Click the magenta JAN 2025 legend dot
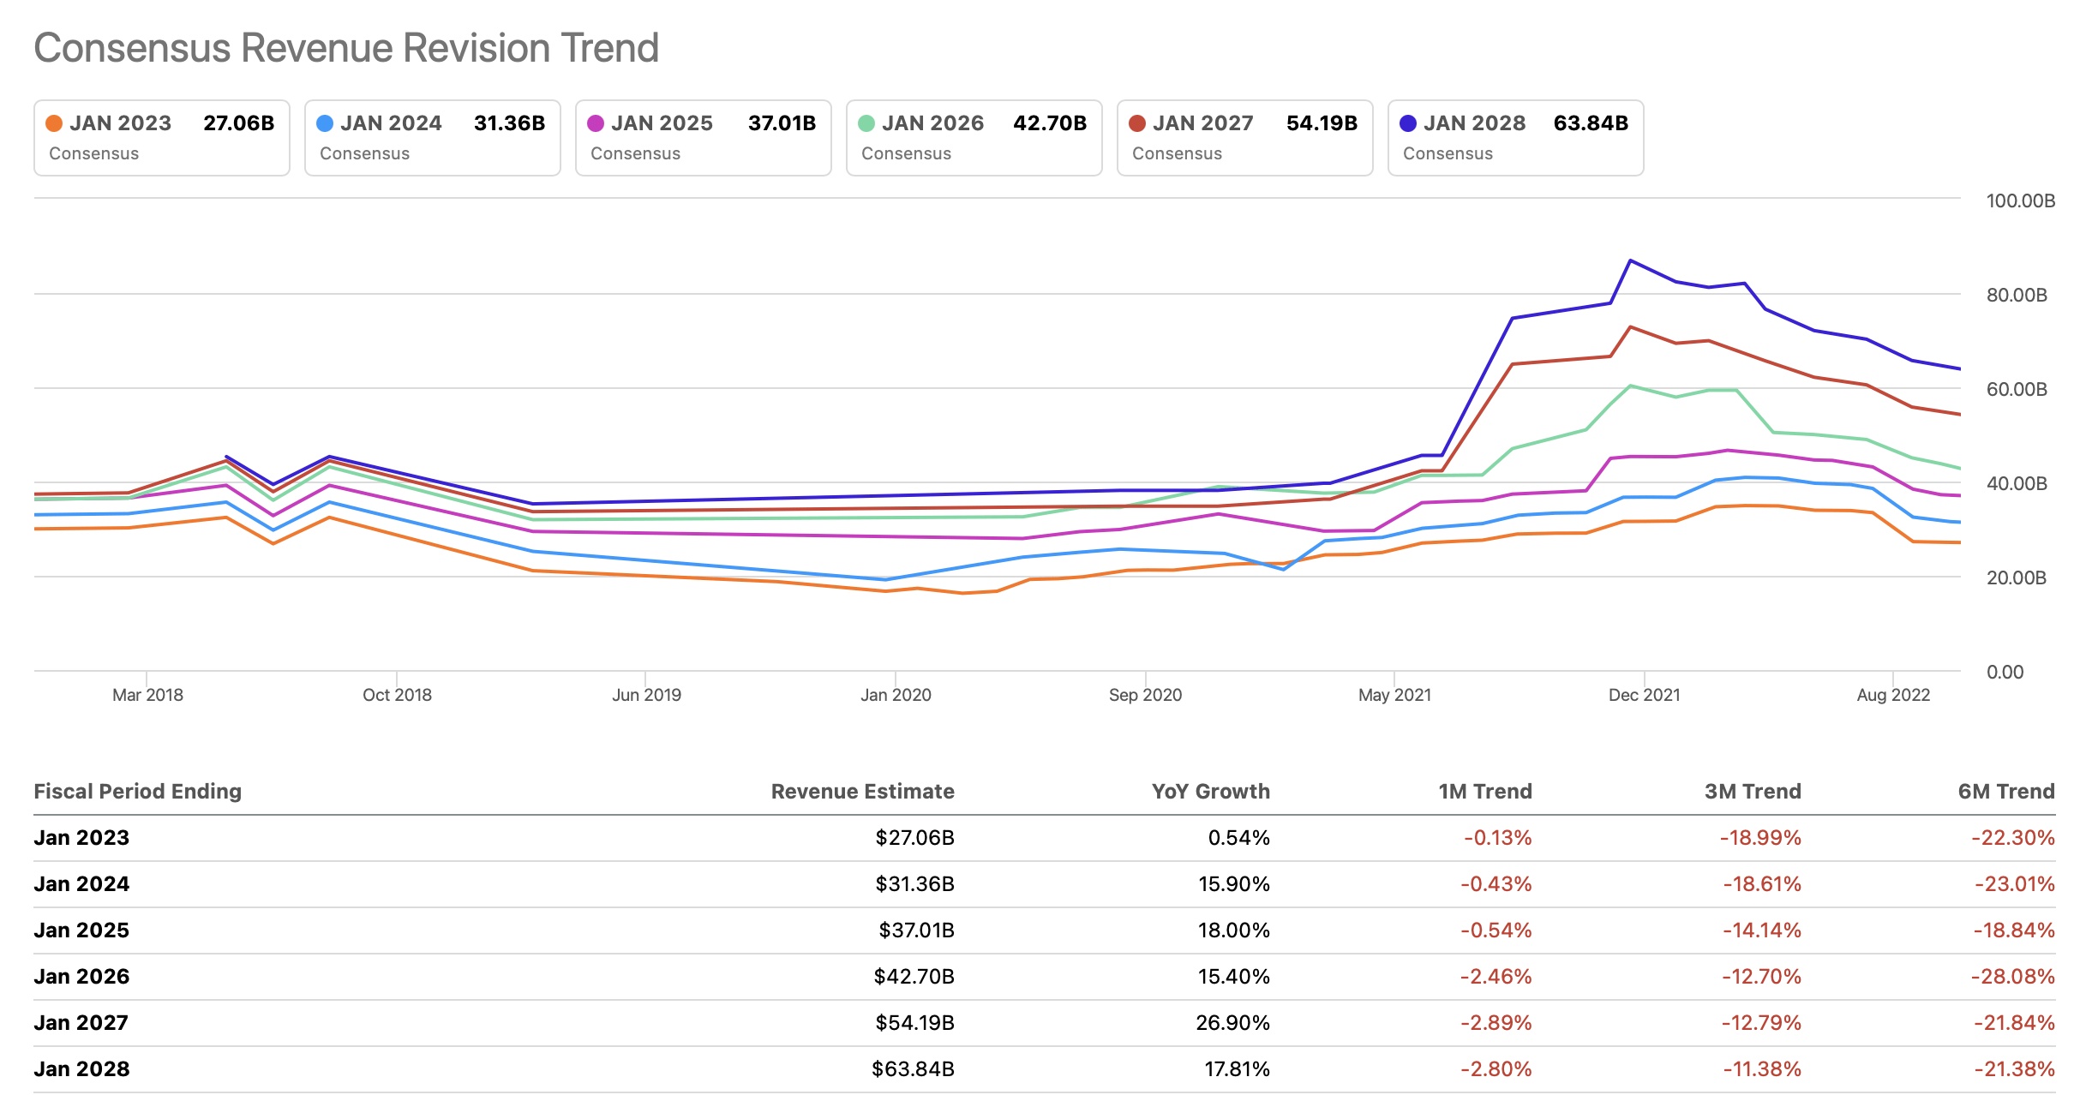The height and width of the screenshot is (1095, 2086). [x=596, y=123]
